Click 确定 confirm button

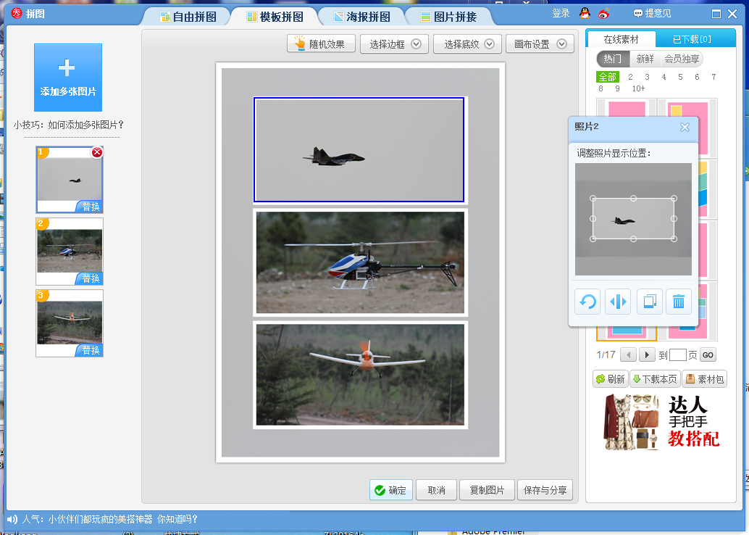pyautogui.click(x=390, y=490)
